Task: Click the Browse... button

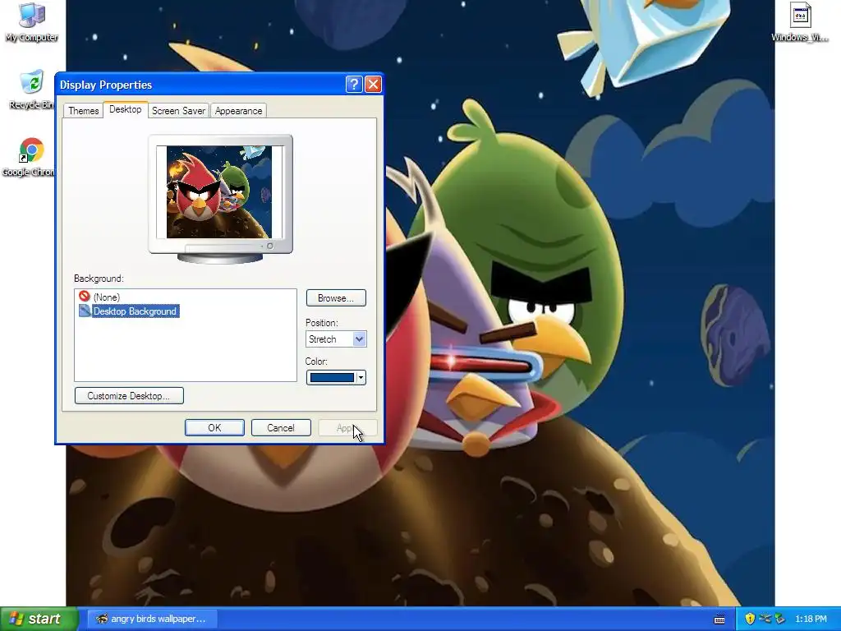Action: pos(336,297)
